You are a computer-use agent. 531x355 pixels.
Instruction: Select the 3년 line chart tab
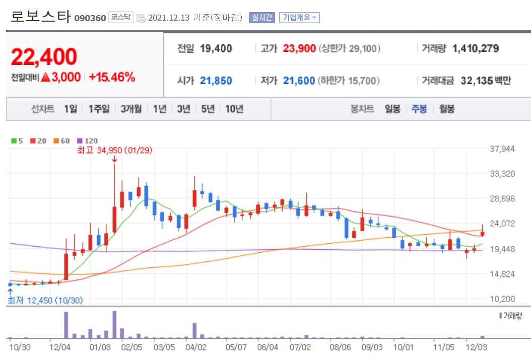pyautogui.click(x=183, y=109)
